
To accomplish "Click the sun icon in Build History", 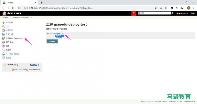I will click(x=5, y=65).
